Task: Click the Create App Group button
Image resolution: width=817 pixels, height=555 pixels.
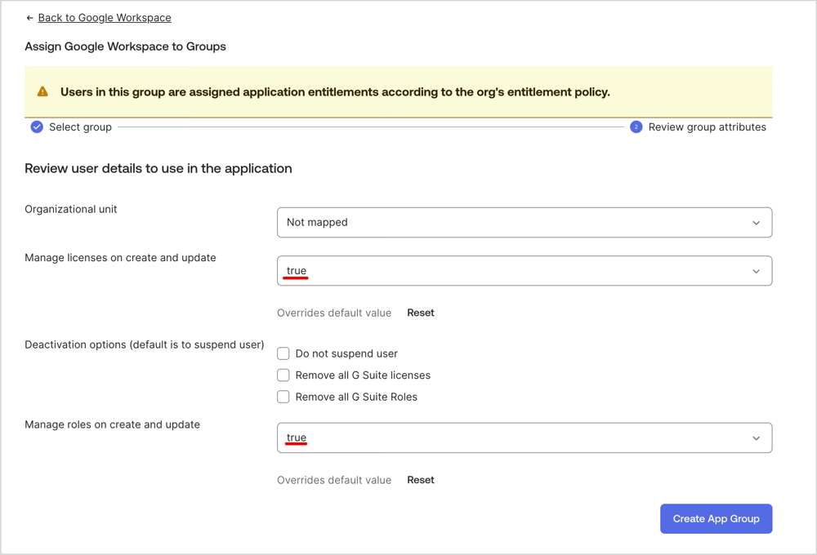Action: (x=716, y=518)
